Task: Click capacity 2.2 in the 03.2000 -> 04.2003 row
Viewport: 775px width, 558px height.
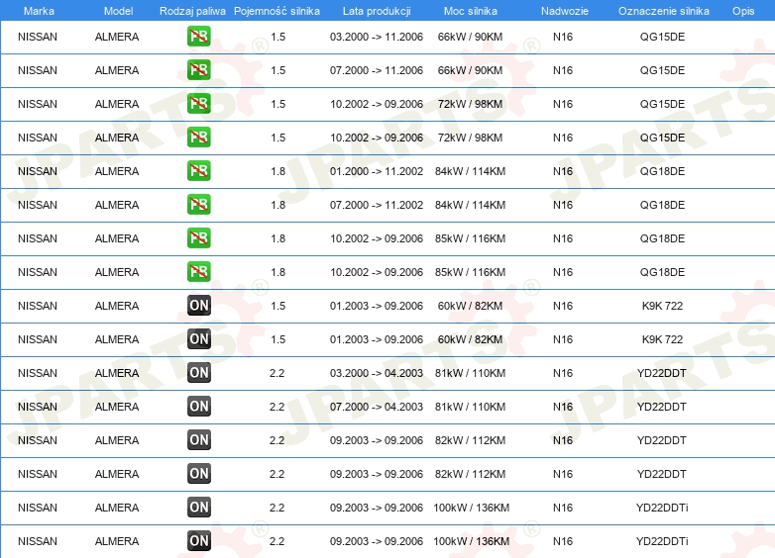Action: pyautogui.click(x=277, y=373)
